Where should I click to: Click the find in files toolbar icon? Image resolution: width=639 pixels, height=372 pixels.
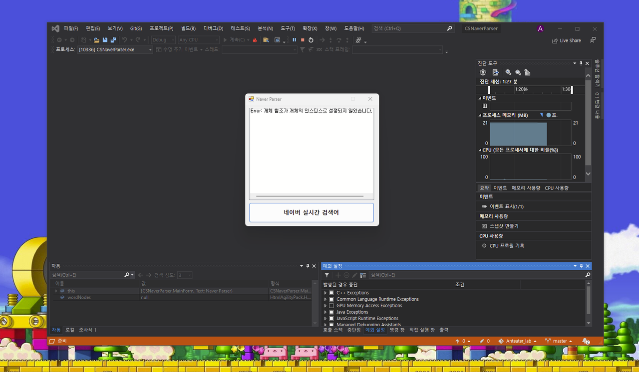coord(266,40)
